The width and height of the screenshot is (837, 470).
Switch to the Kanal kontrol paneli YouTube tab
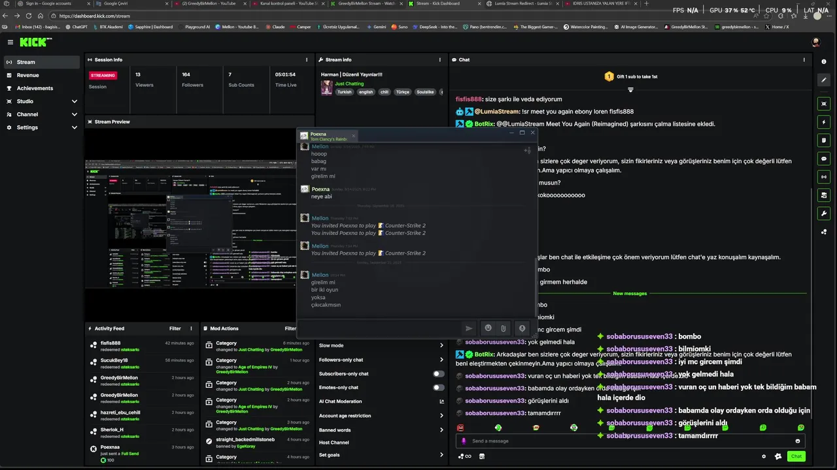click(x=288, y=4)
